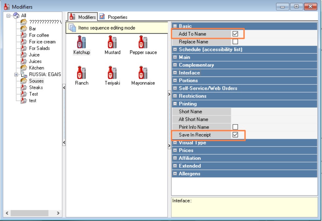Viewport: 322px width, 221px height.
Task: Click the ???????????? folder icon
Action: point(24,22)
